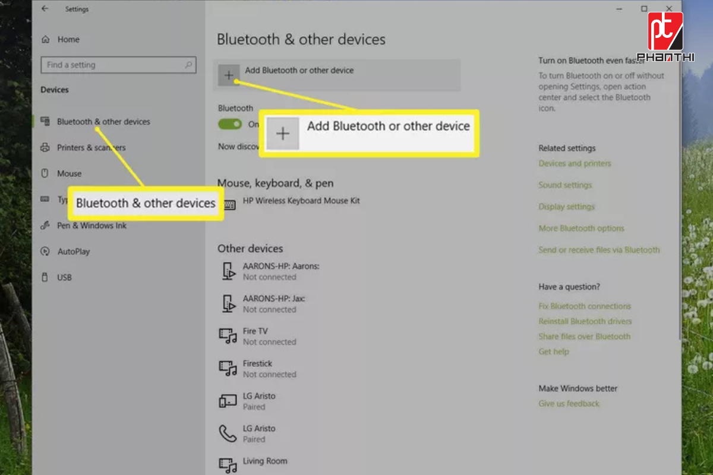This screenshot has width=713, height=475.
Task: Click the pen icon in sidebar
Action: pyautogui.click(x=45, y=226)
